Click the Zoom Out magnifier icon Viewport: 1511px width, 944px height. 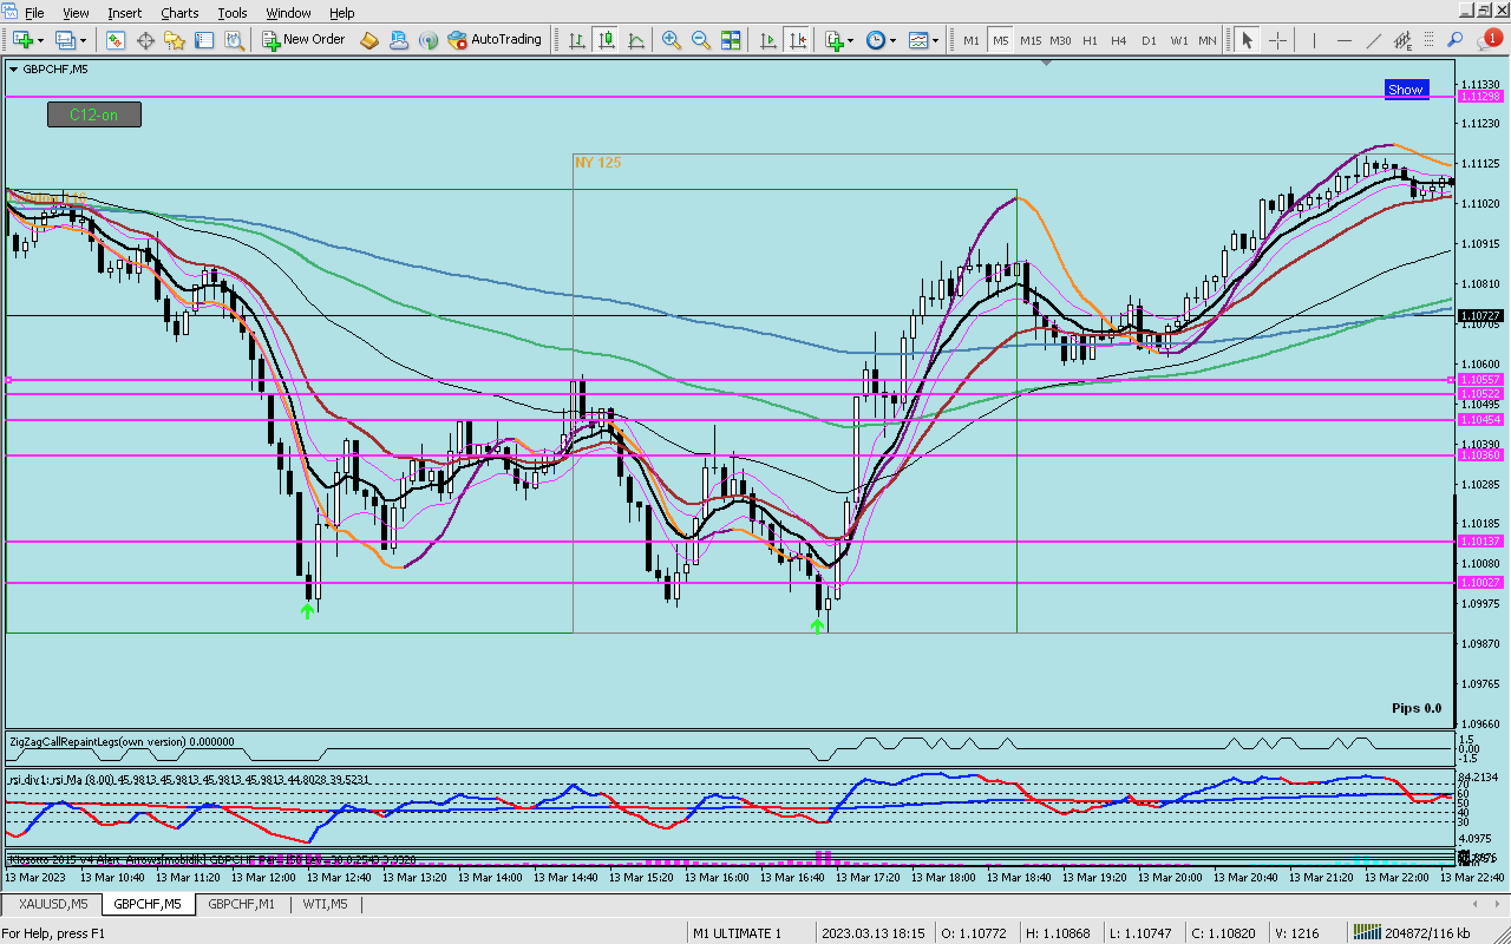pos(701,41)
